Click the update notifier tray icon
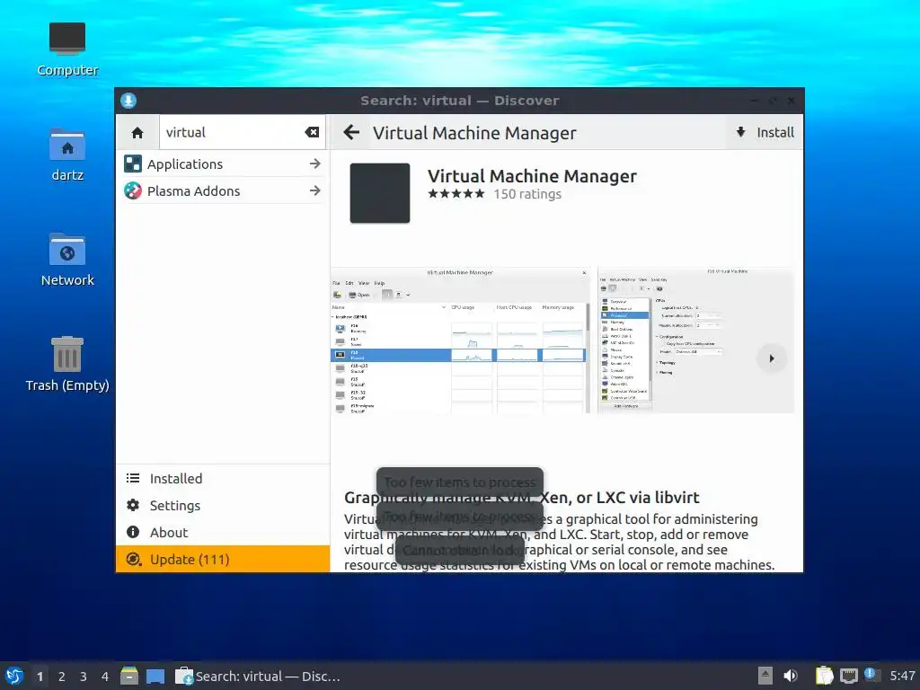920x690 pixels. click(x=871, y=675)
